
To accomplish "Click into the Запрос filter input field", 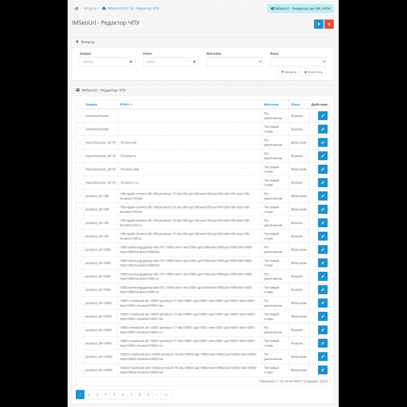I will [103, 62].
